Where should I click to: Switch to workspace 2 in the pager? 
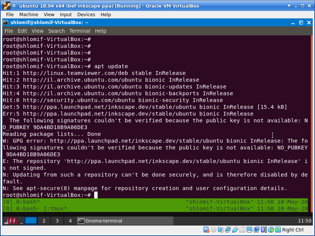(44, 221)
